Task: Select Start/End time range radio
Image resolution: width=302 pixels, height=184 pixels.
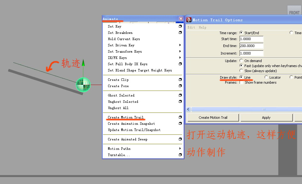Action: pos(241,33)
